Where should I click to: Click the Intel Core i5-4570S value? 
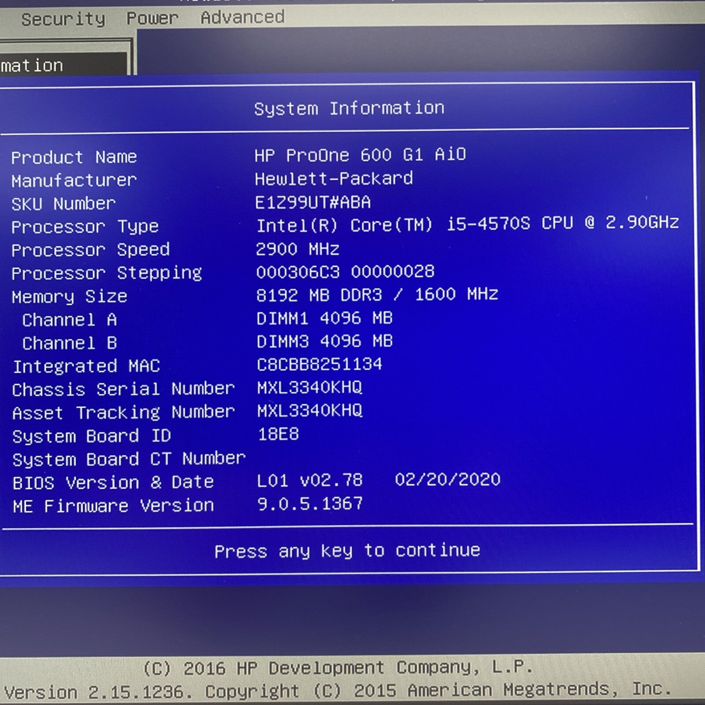tap(468, 223)
